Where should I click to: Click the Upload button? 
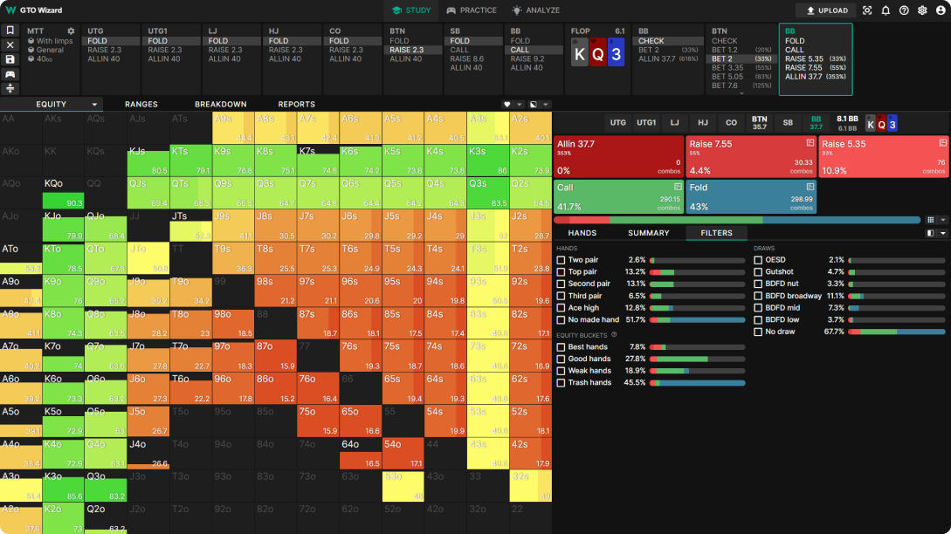(826, 10)
